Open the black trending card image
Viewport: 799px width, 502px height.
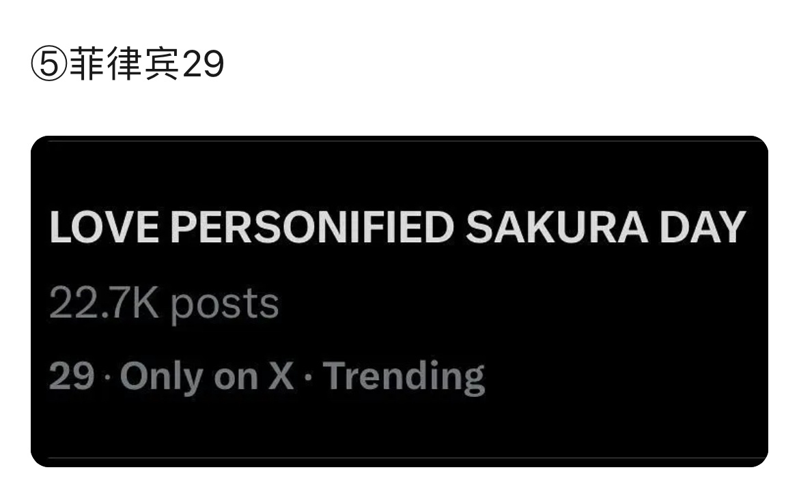coord(399,301)
